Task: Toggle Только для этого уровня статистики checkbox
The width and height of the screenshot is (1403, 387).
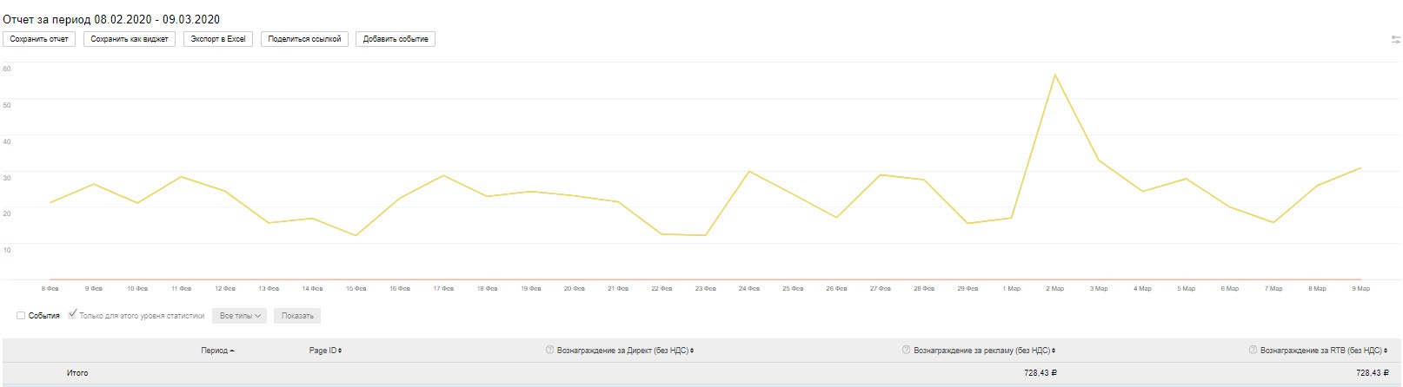Action: pyautogui.click(x=73, y=314)
